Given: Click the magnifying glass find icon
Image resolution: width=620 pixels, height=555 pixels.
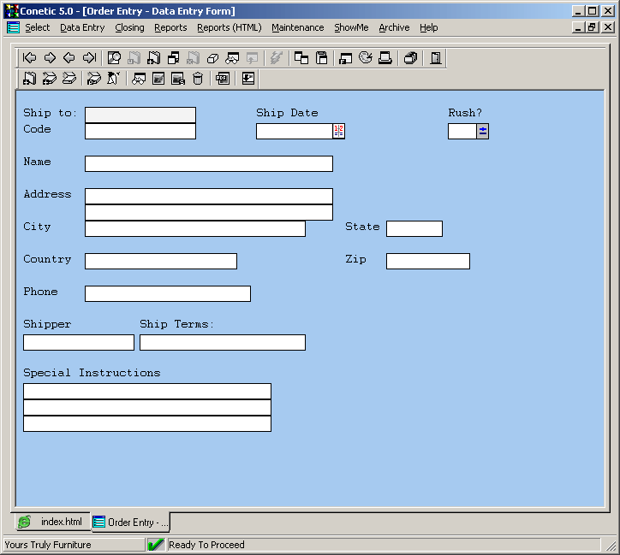Looking at the screenshot, I should 114,58.
